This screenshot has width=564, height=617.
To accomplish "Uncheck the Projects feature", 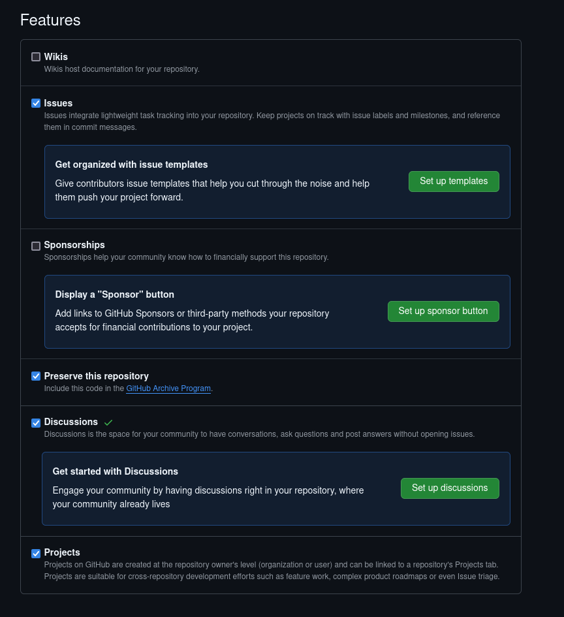I will (36, 553).
